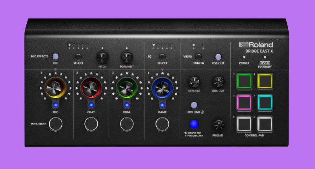Click the VIDEO label

point(187,57)
